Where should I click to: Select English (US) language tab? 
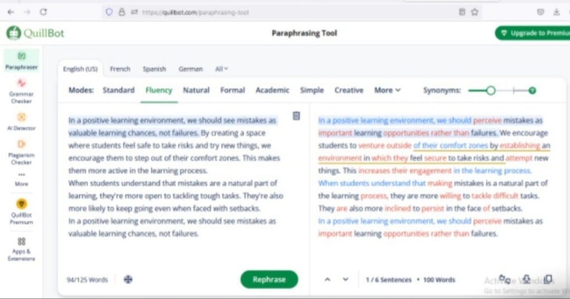pos(80,69)
